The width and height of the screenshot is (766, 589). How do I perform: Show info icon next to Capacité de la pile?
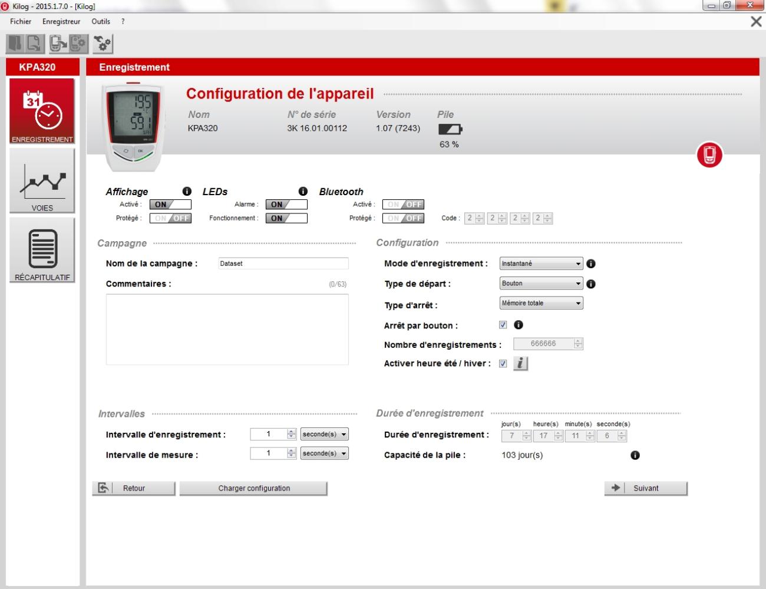tap(635, 455)
